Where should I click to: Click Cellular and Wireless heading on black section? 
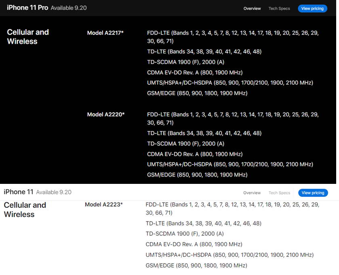tap(28, 36)
